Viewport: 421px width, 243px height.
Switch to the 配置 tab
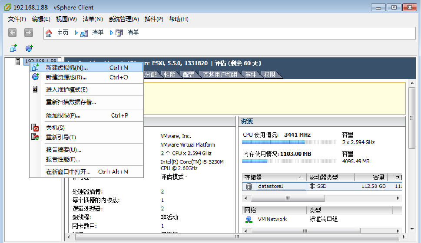point(189,75)
